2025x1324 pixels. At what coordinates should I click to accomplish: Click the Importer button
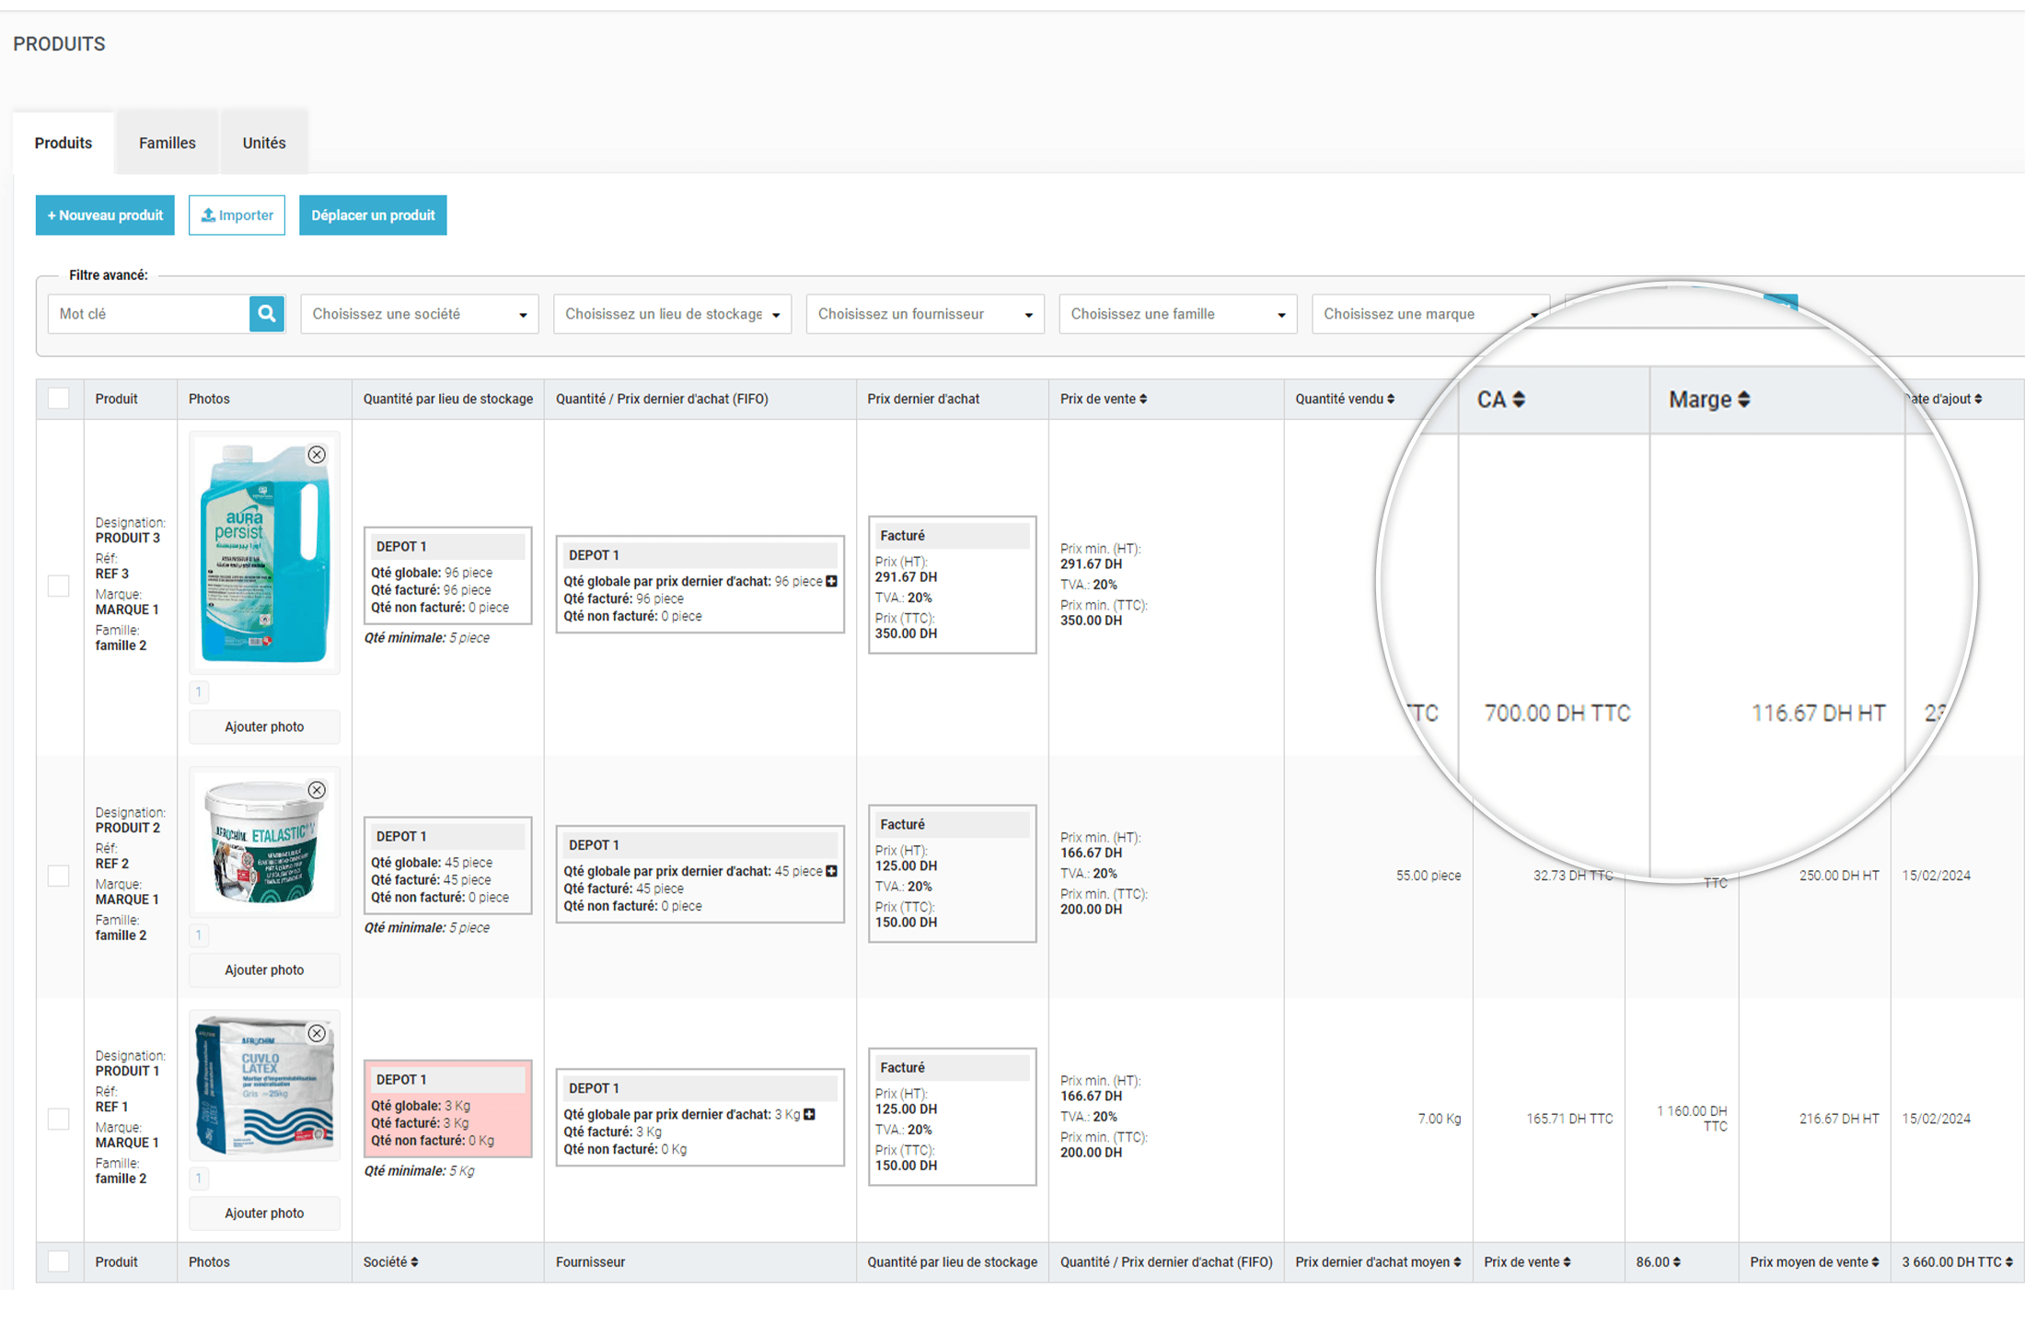tap(237, 215)
